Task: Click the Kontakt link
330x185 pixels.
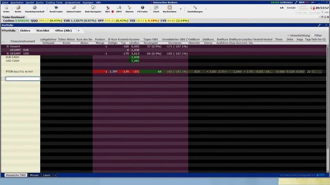Action: click(291, 8)
